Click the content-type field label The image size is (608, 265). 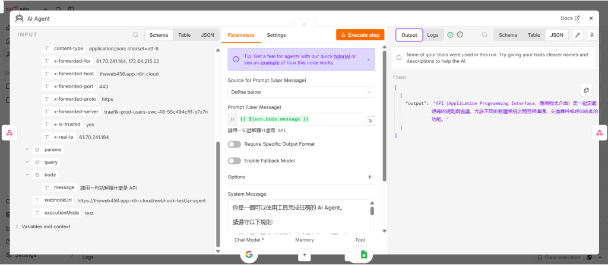tap(69, 49)
